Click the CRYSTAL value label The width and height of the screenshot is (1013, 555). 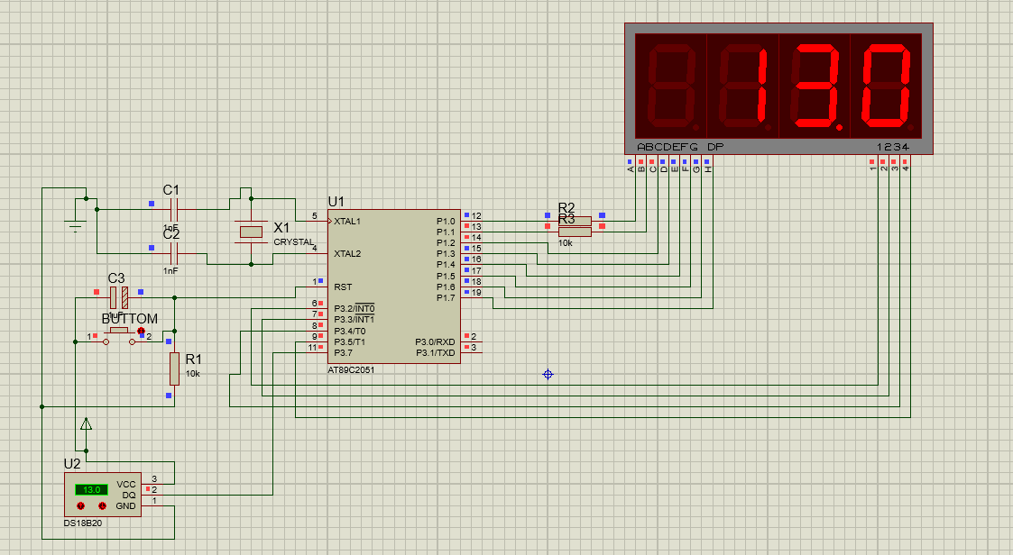tap(294, 242)
